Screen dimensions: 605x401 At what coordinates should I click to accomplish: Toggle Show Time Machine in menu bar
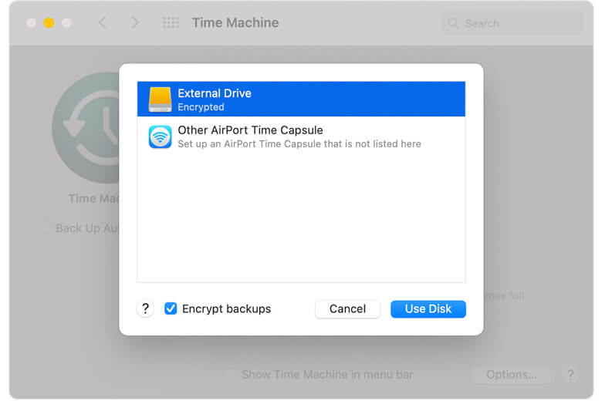[230, 375]
